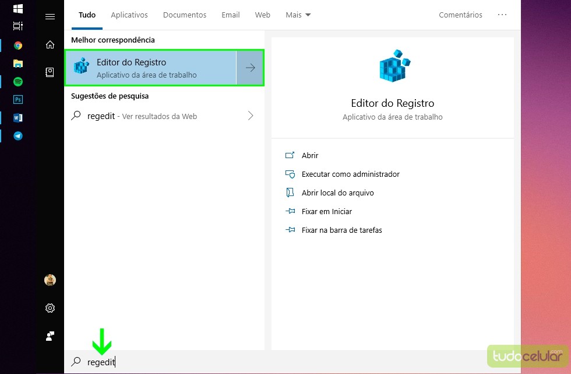The width and height of the screenshot is (571, 374).
Task: Click the Comentários link
Action: pos(460,15)
